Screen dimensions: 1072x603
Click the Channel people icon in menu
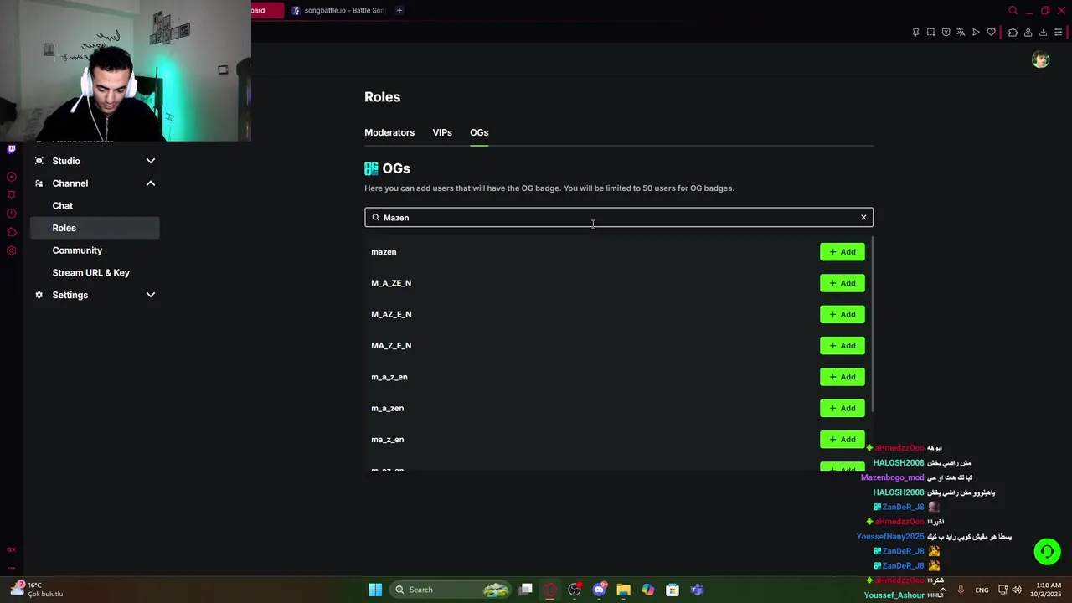pyautogui.click(x=39, y=183)
